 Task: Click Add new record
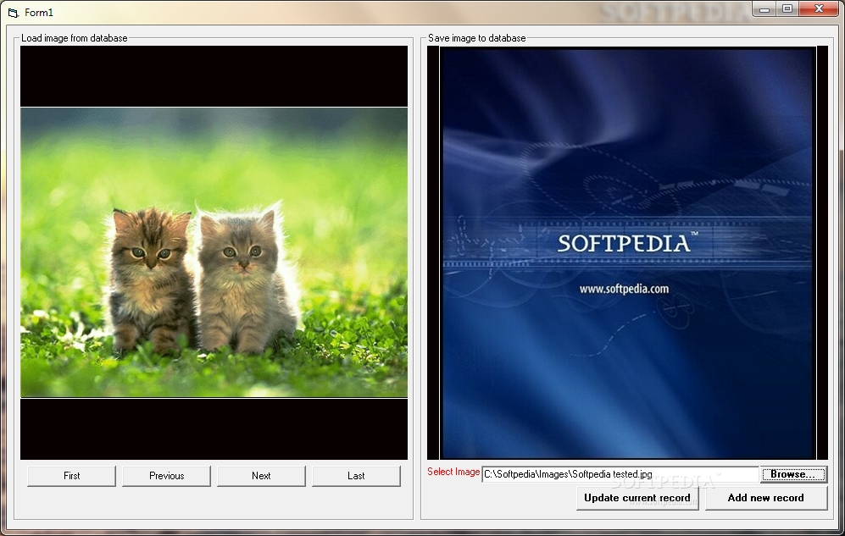coord(766,498)
